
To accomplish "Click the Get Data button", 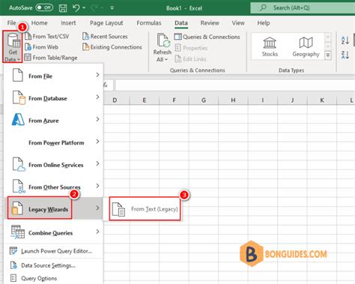I will (x=13, y=47).
